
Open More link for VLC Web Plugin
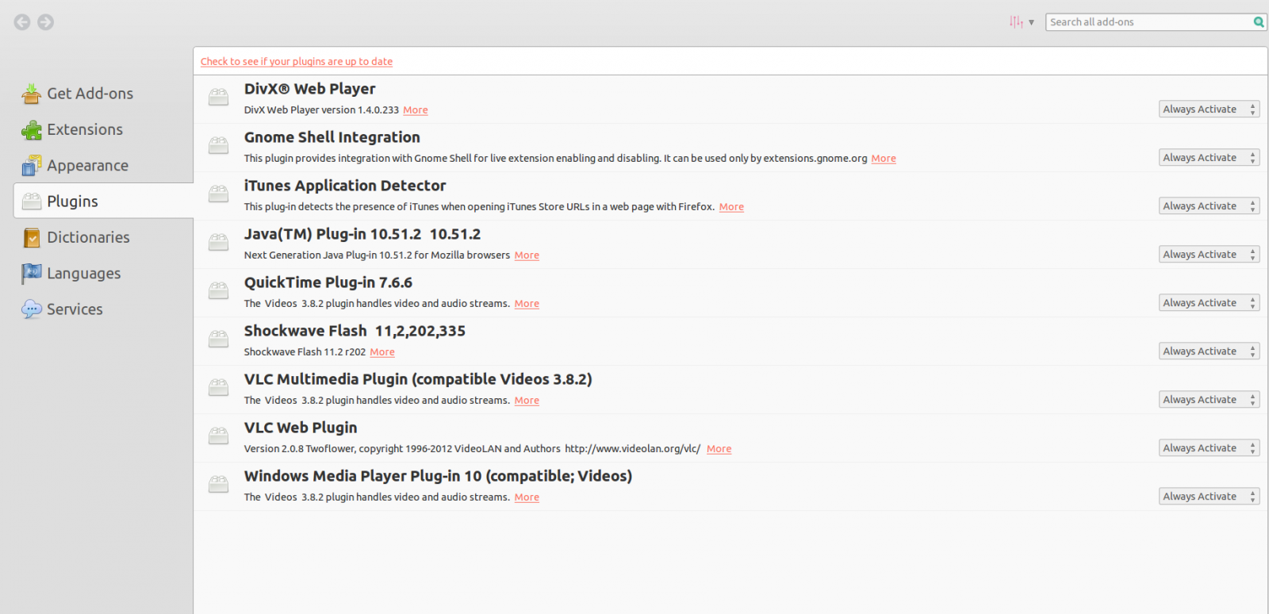click(719, 449)
